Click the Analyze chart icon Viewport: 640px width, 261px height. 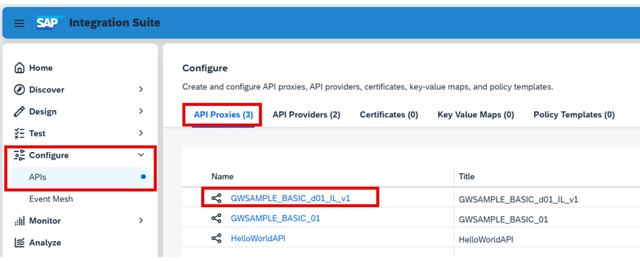tap(19, 243)
